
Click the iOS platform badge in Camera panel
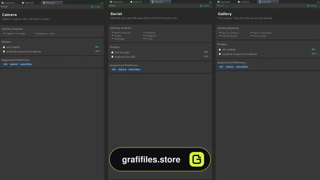point(5,64)
